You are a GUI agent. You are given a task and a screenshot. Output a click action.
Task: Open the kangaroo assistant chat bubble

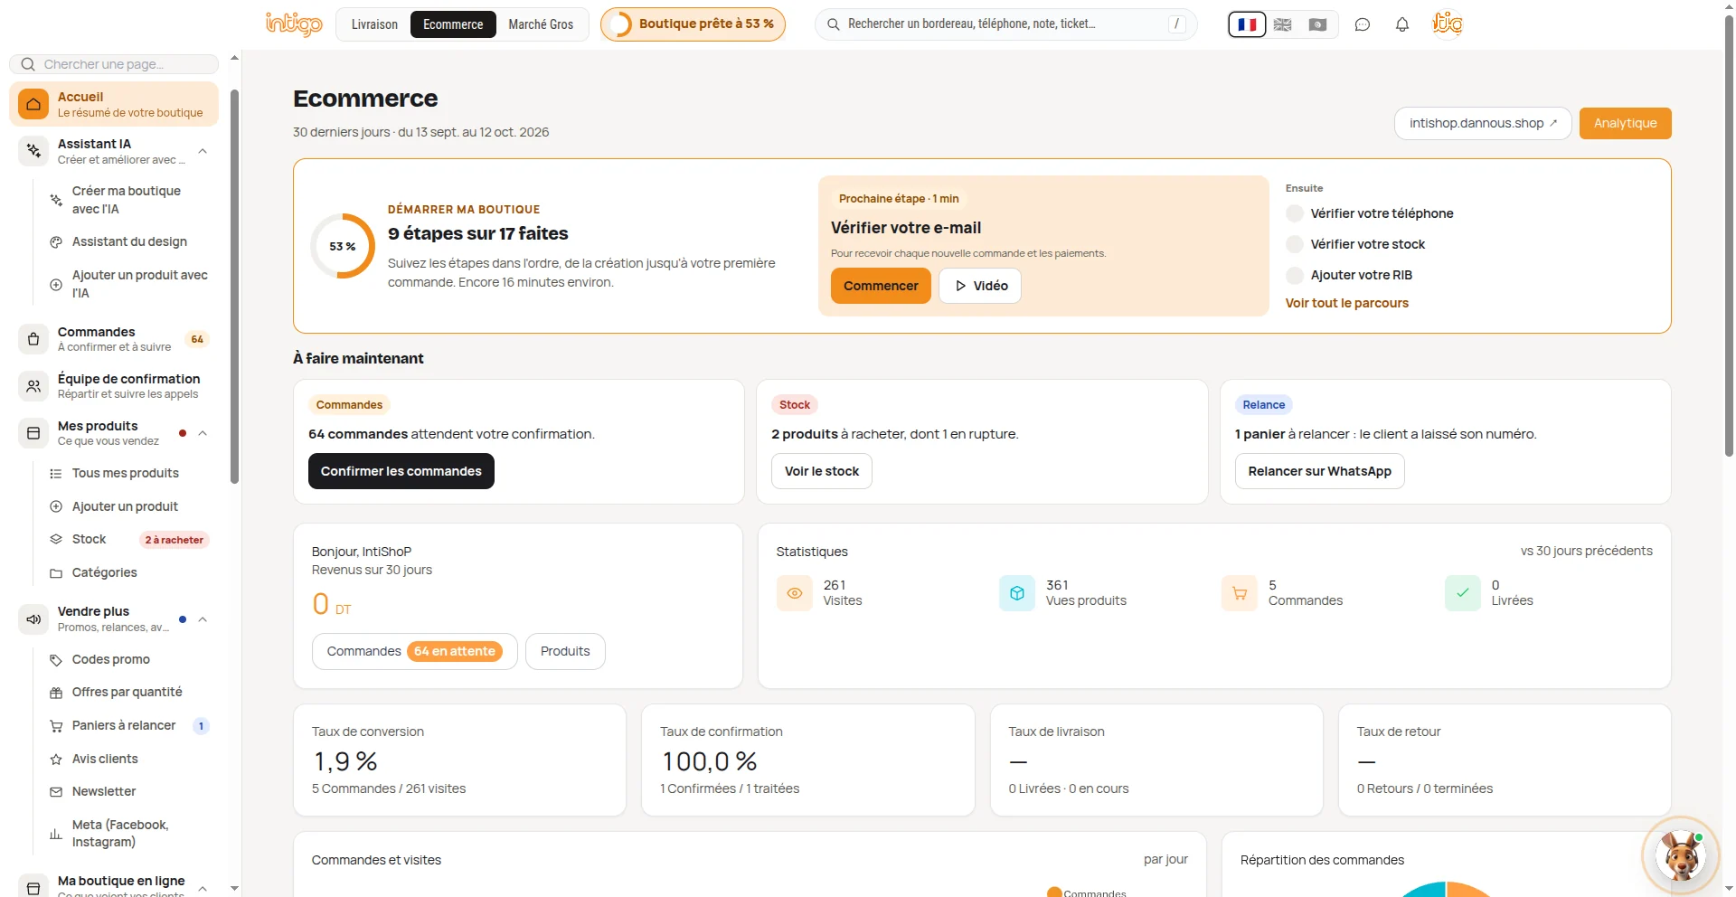(x=1680, y=855)
